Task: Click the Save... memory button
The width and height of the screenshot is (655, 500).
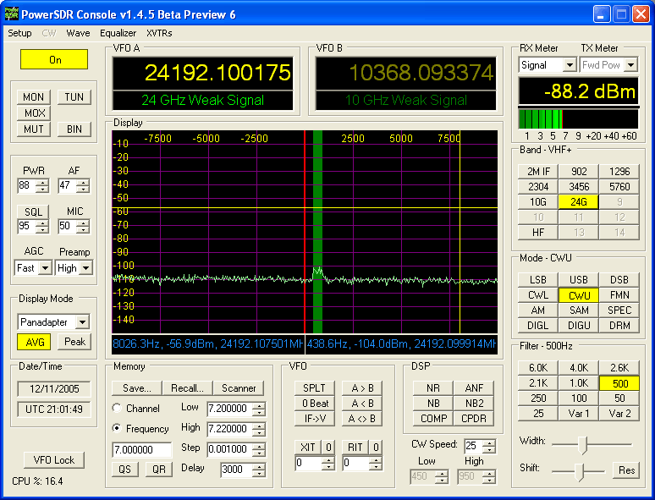Action: click(136, 387)
